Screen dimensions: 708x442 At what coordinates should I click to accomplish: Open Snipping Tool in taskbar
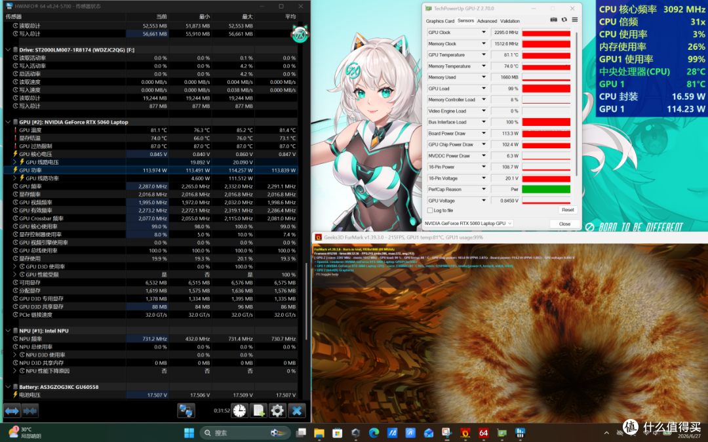pos(447,433)
